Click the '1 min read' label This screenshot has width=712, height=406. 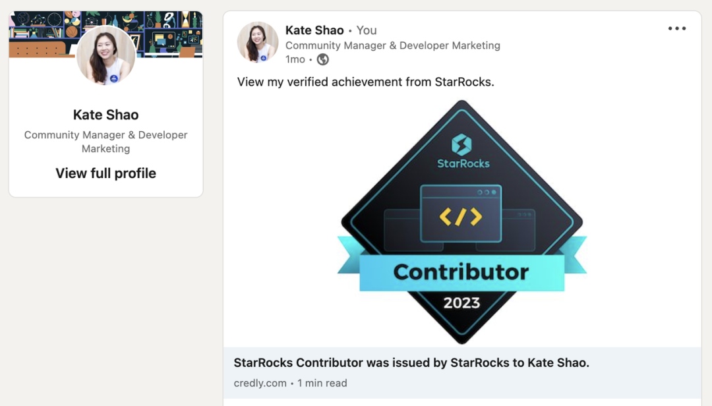coord(322,384)
